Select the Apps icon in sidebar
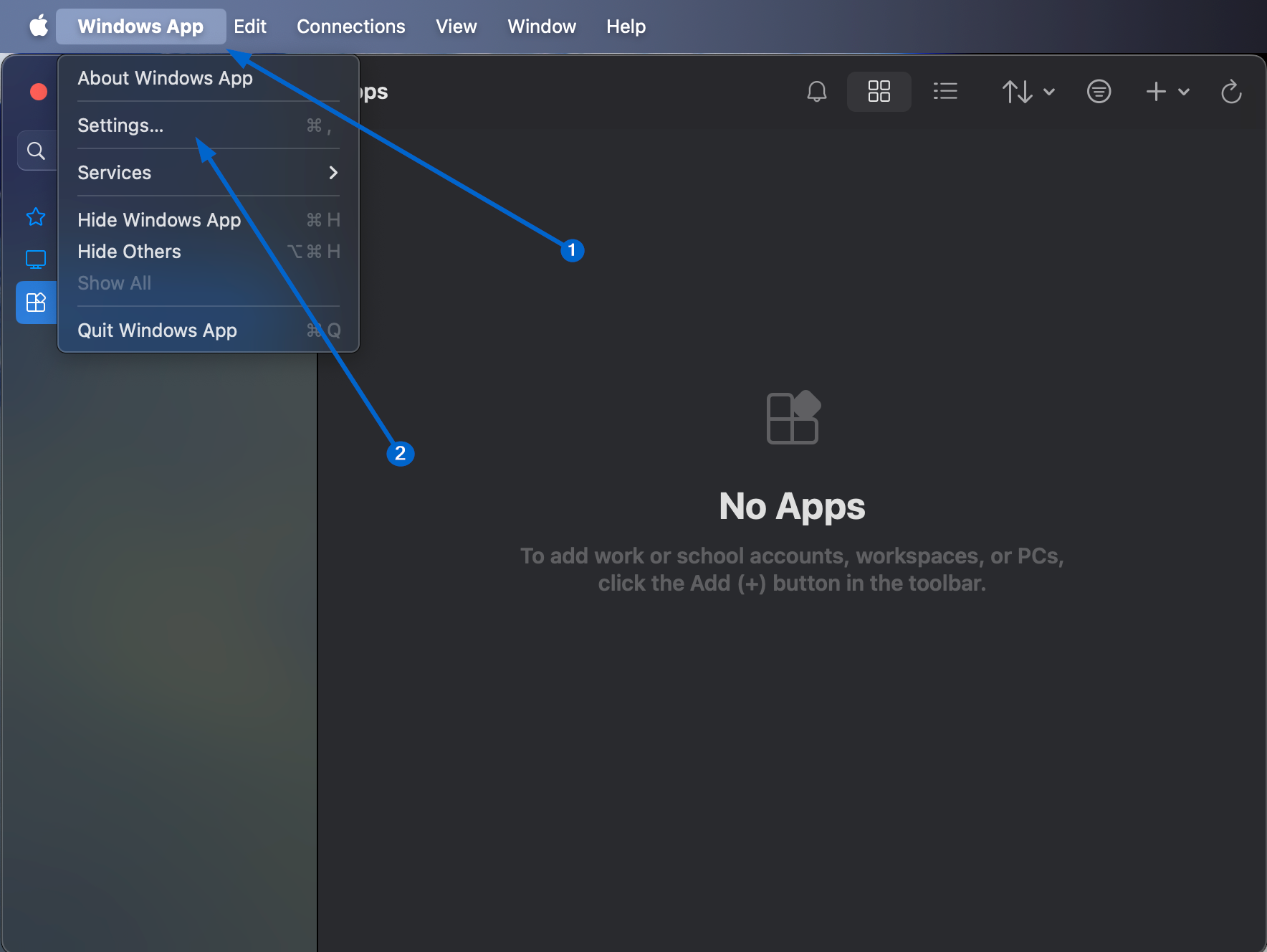Image resolution: width=1267 pixels, height=952 pixels. (x=36, y=303)
